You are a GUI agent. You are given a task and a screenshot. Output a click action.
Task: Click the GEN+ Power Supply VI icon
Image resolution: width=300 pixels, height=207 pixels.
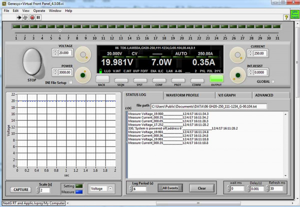click(x=295, y=14)
